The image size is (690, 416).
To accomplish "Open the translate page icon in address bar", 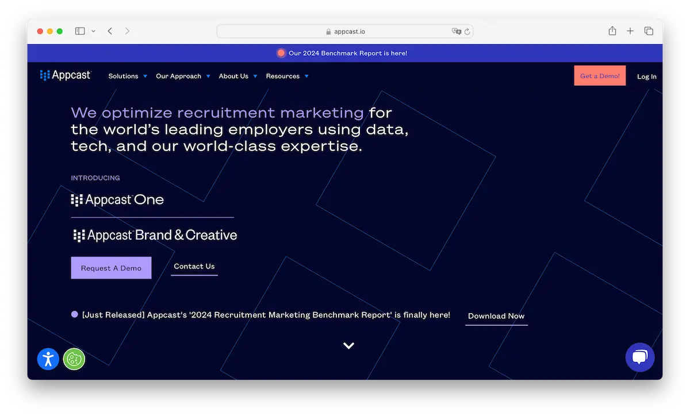I will coord(456,32).
